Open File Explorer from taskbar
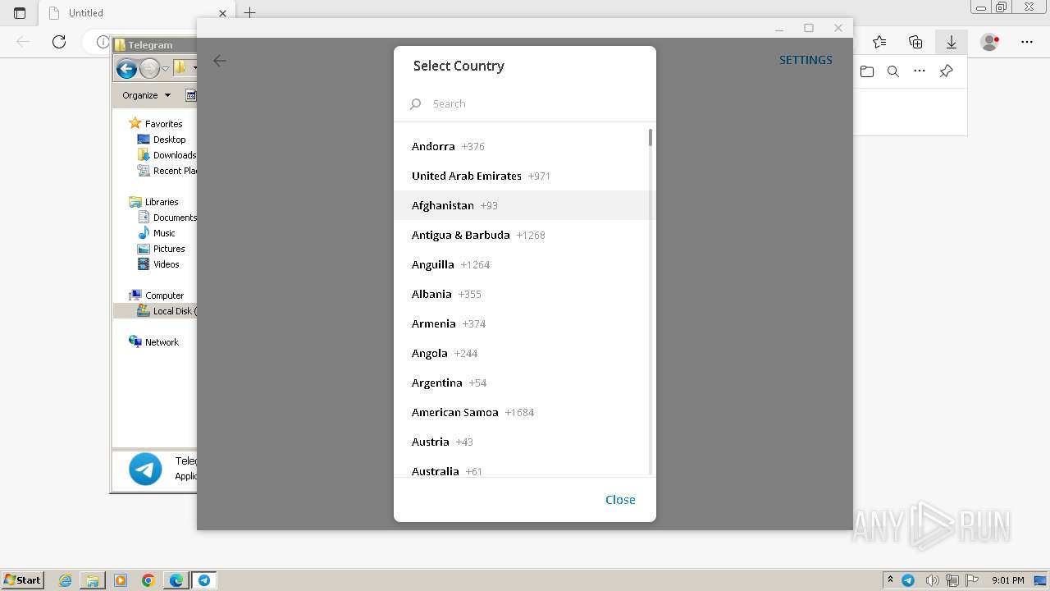 click(93, 580)
